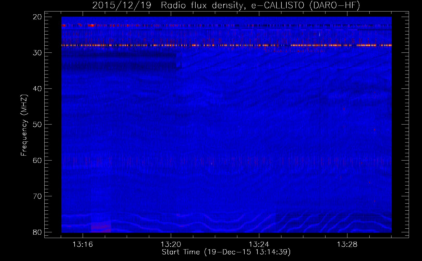
Task: Select the 13:16 time tick label
Action: (x=83, y=245)
